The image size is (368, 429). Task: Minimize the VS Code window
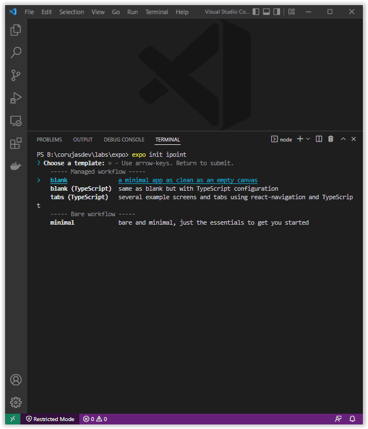click(x=309, y=12)
